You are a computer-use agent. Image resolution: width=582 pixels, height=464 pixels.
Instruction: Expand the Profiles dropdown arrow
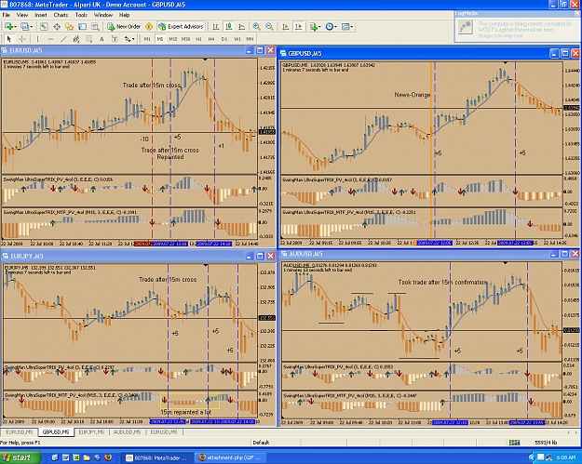point(31,27)
